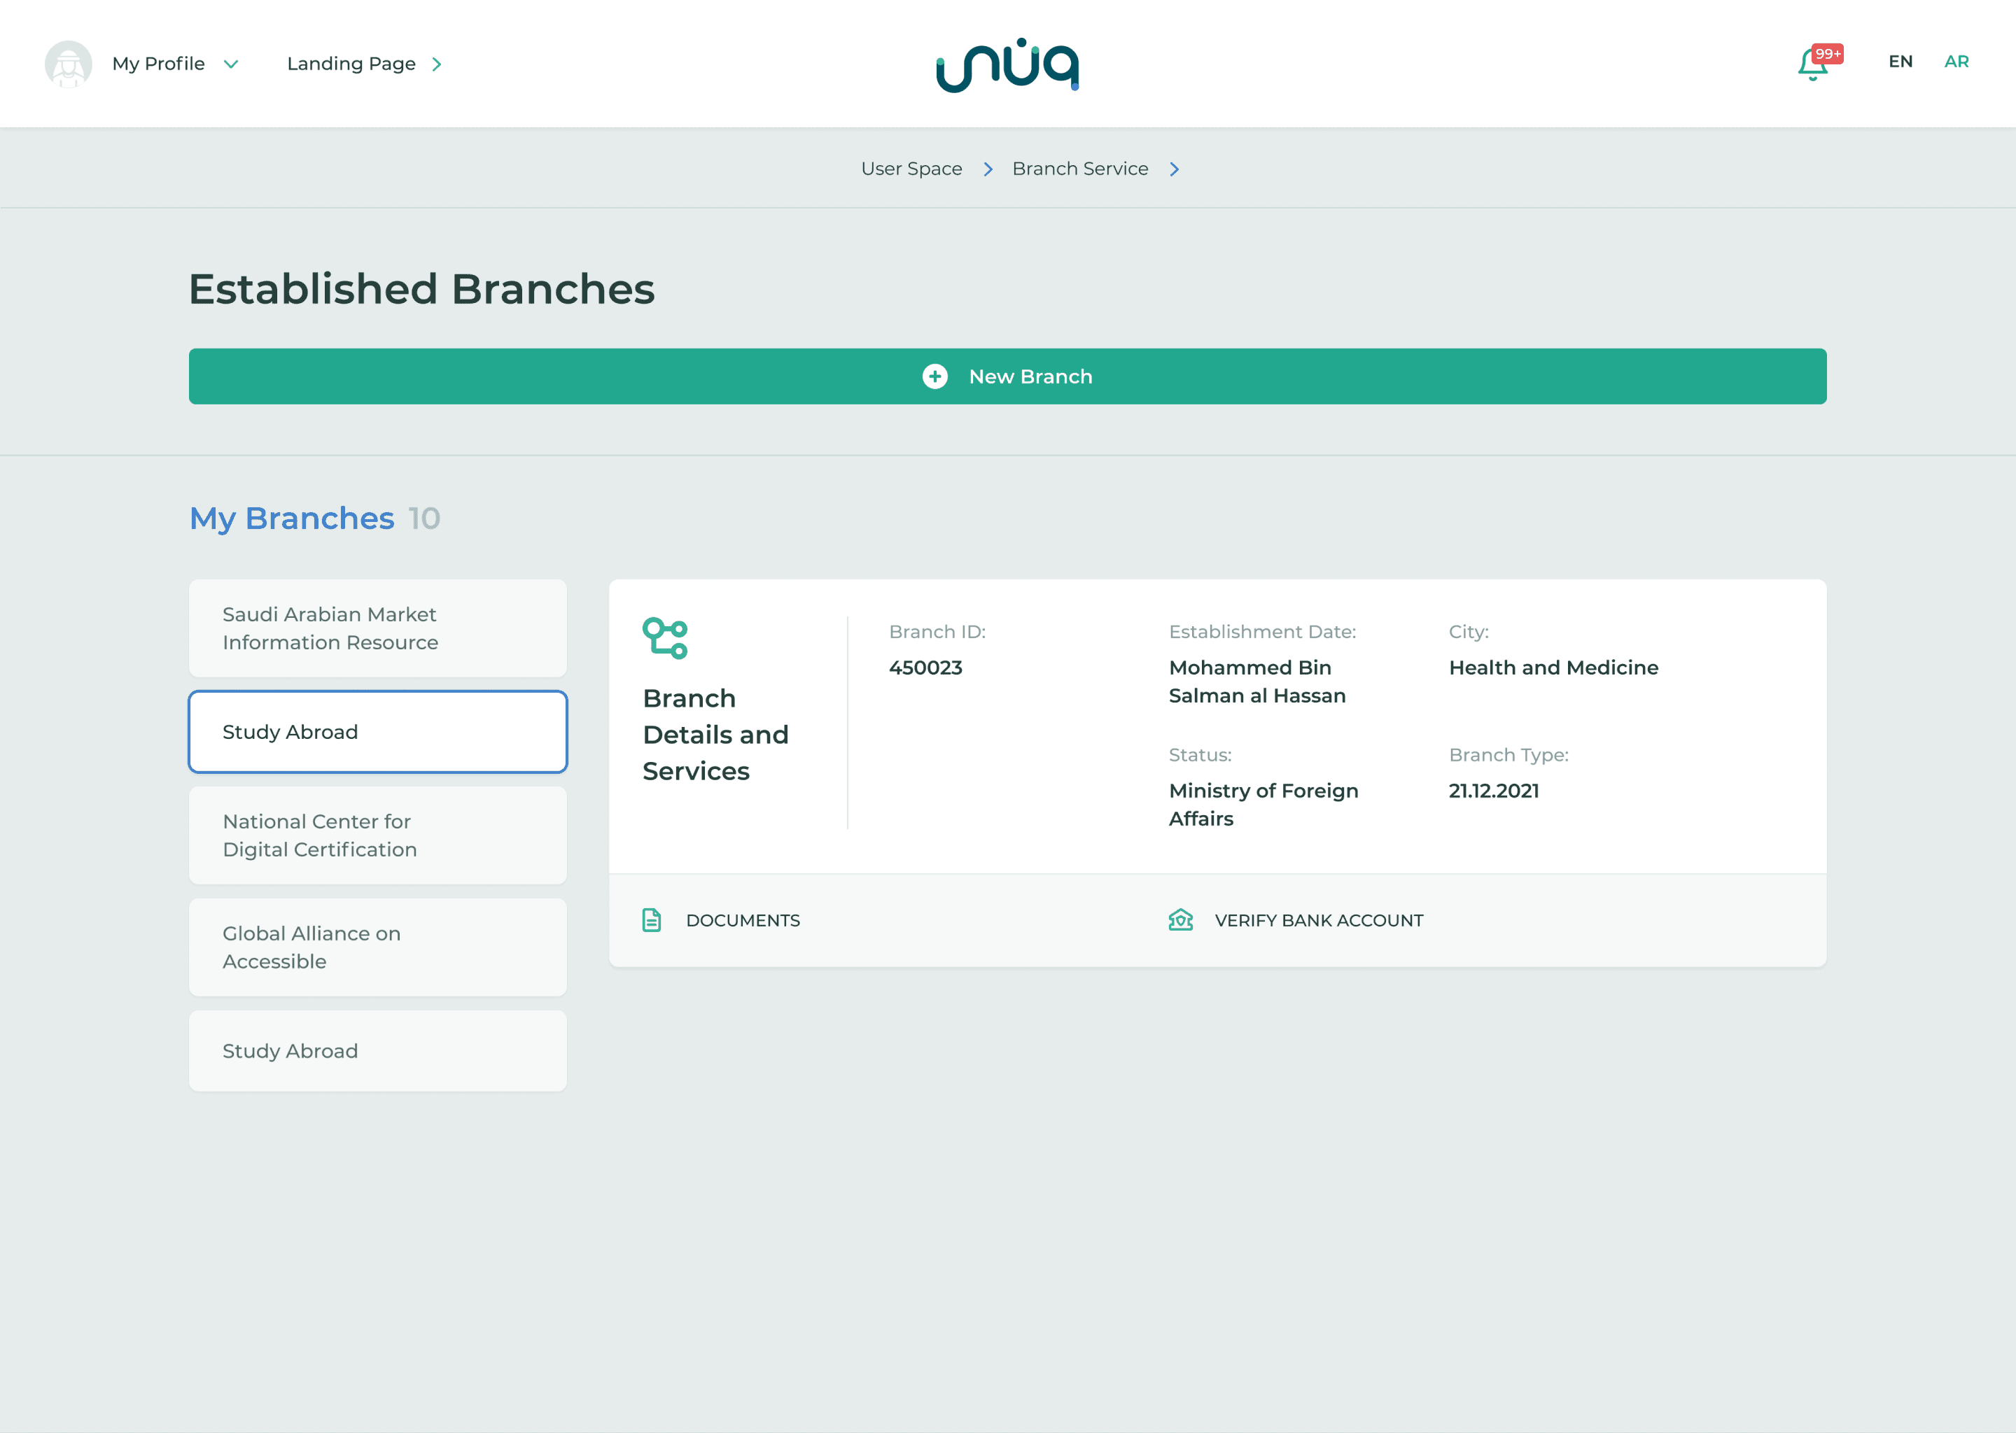The image size is (2016, 1433).
Task: Click the plus icon on New Branch
Action: point(934,376)
